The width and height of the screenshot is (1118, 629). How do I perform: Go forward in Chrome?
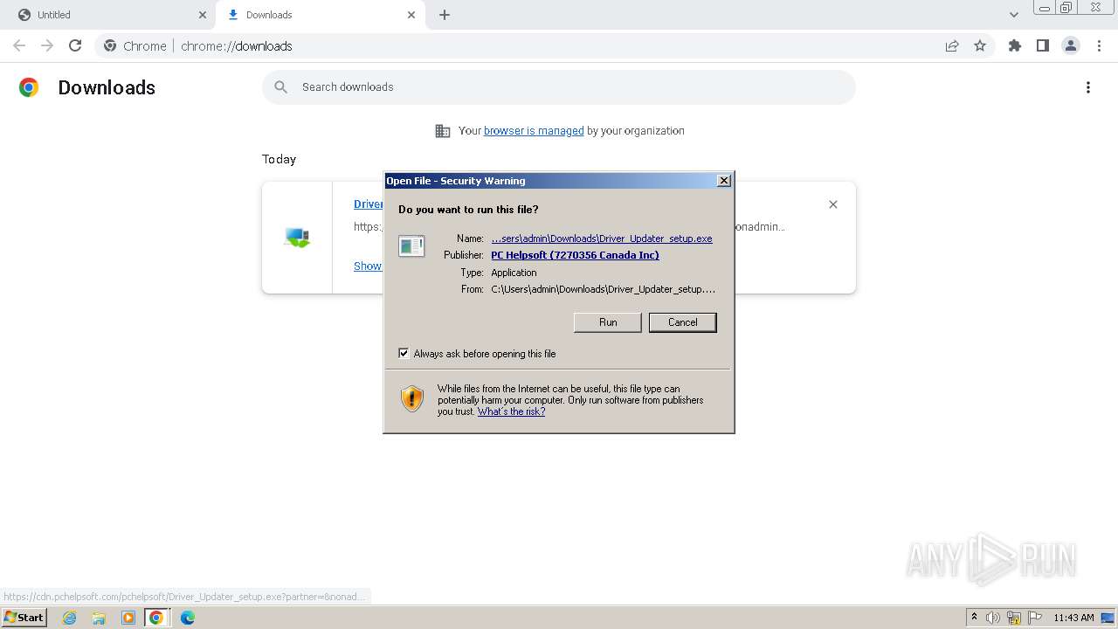click(x=47, y=45)
